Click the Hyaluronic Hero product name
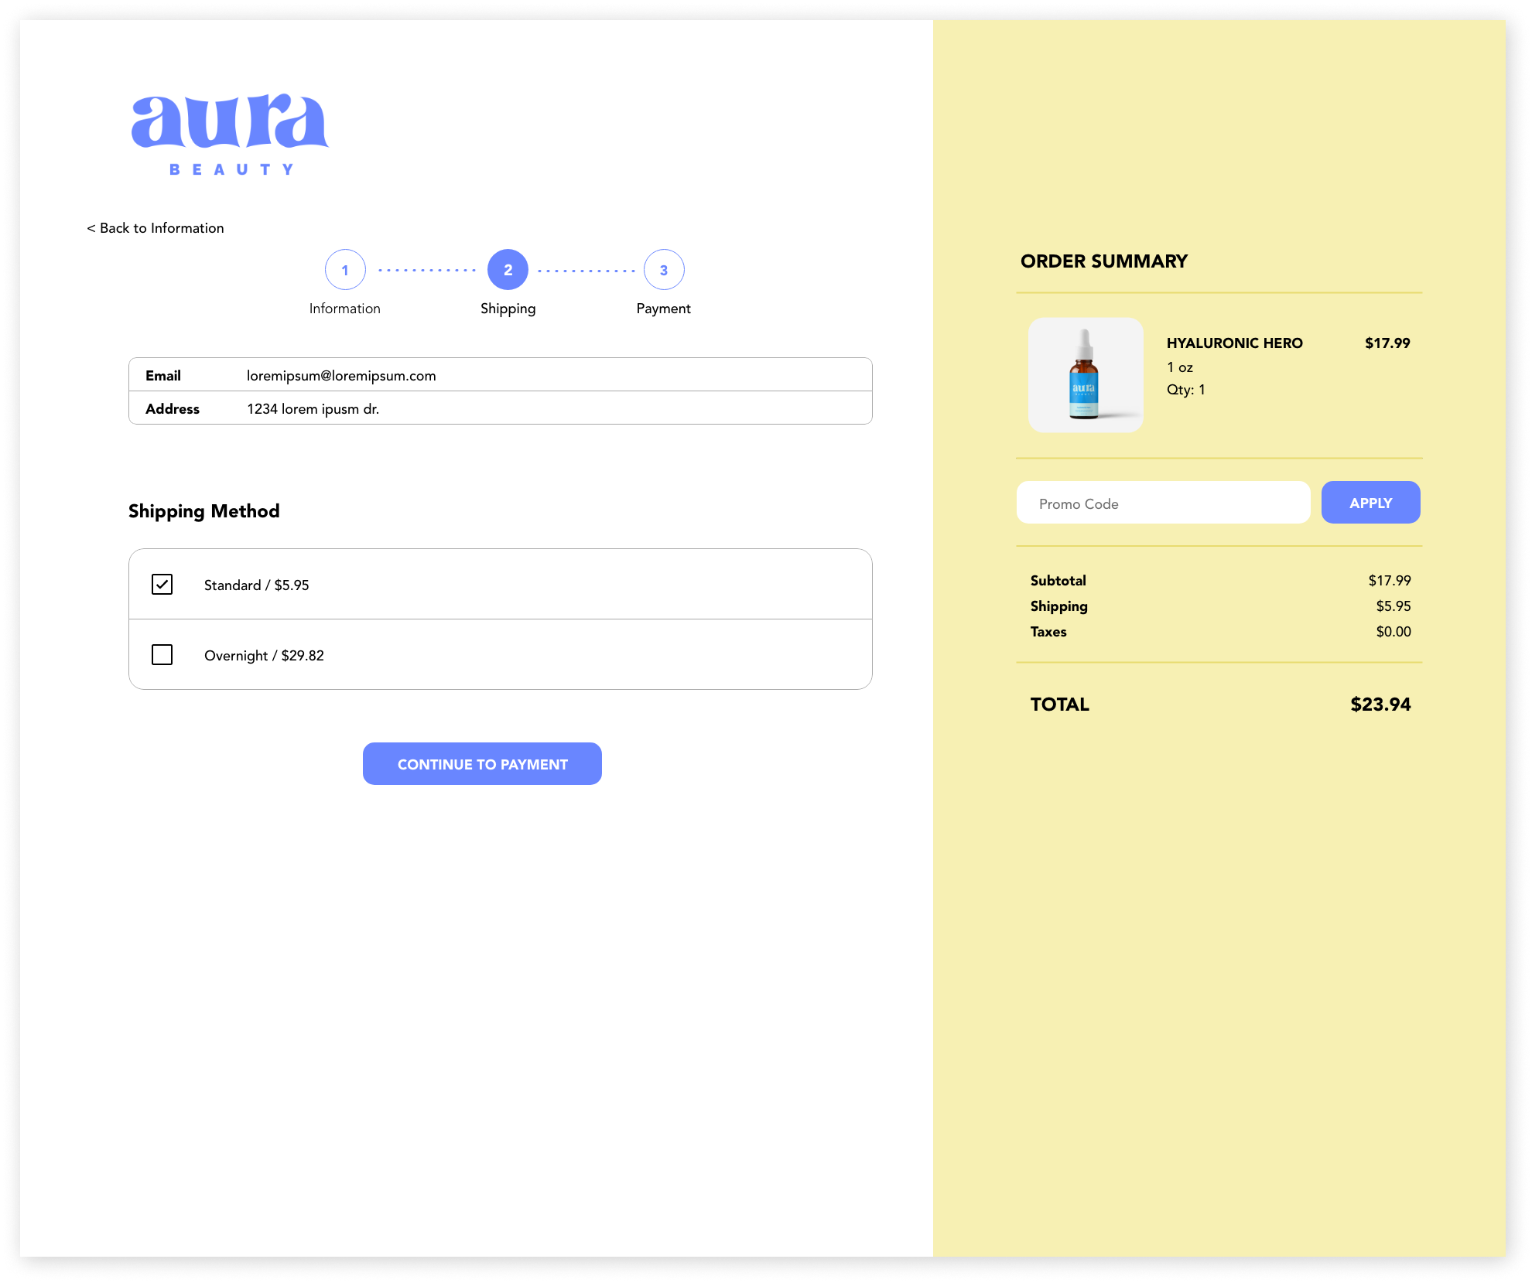This screenshot has width=1532, height=1283. [1234, 343]
